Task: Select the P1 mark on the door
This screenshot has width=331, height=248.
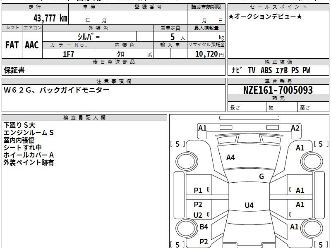Action: click(x=198, y=191)
